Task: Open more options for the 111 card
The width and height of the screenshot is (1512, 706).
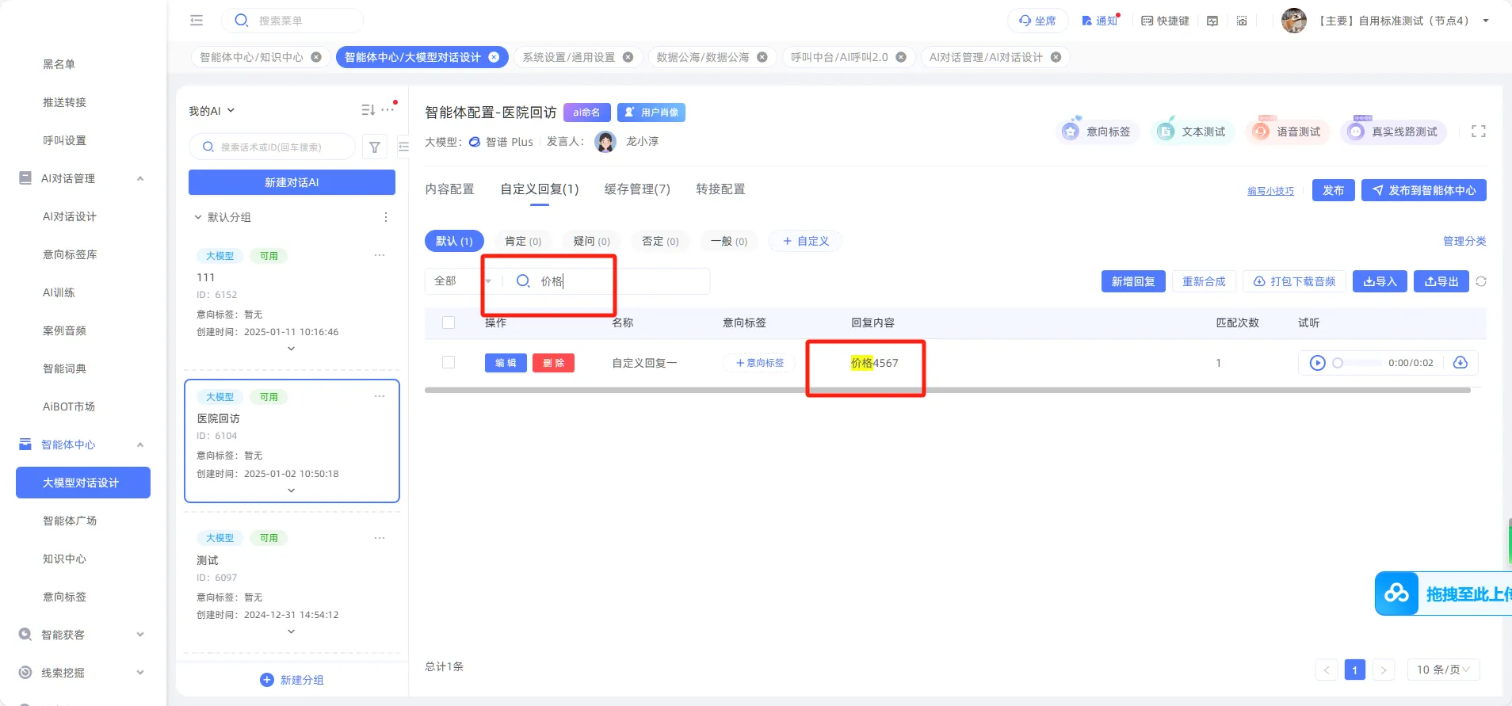Action: [380, 255]
